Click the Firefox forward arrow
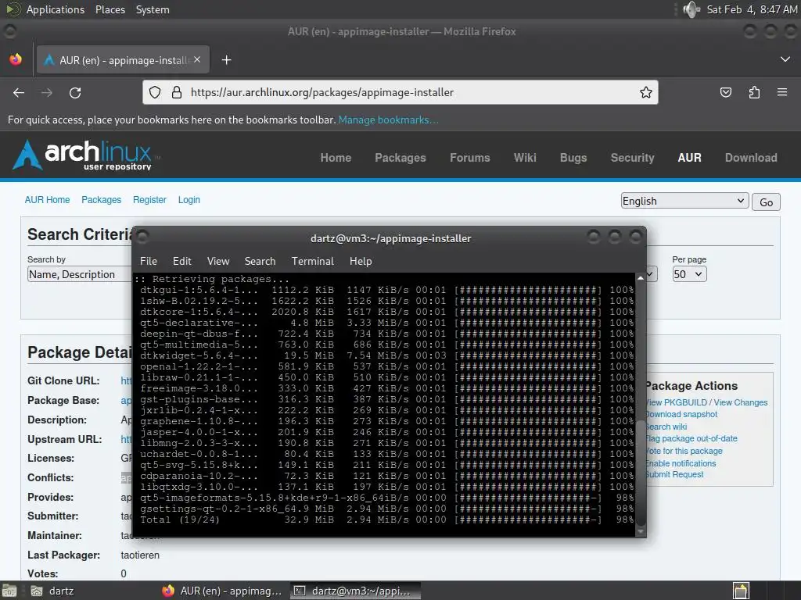This screenshot has width=801, height=600. [47, 92]
